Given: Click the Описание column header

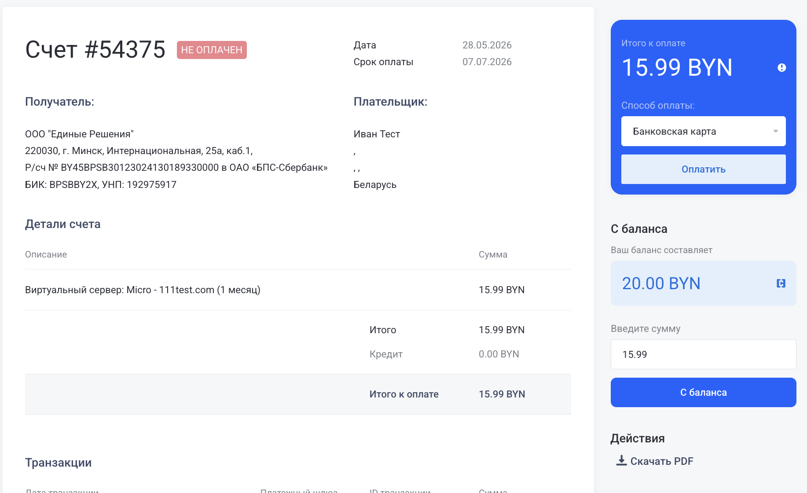Looking at the screenshot, I should pyautogui.click(x=46, y=254).
